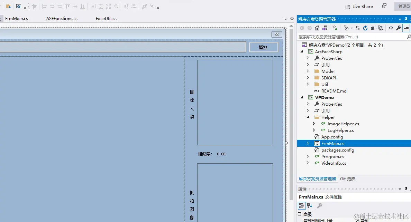
Task: Open Solution Explorer window position dropdown
Action: point(400,19)
